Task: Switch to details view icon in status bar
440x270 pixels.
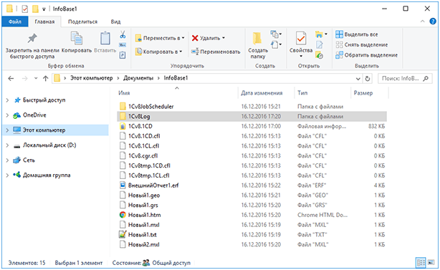Action: click(x=421, y=263)
